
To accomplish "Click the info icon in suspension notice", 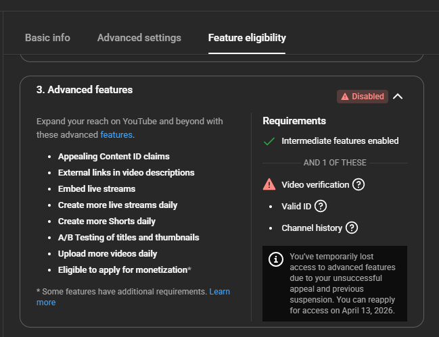I will [x=276, y=259].
